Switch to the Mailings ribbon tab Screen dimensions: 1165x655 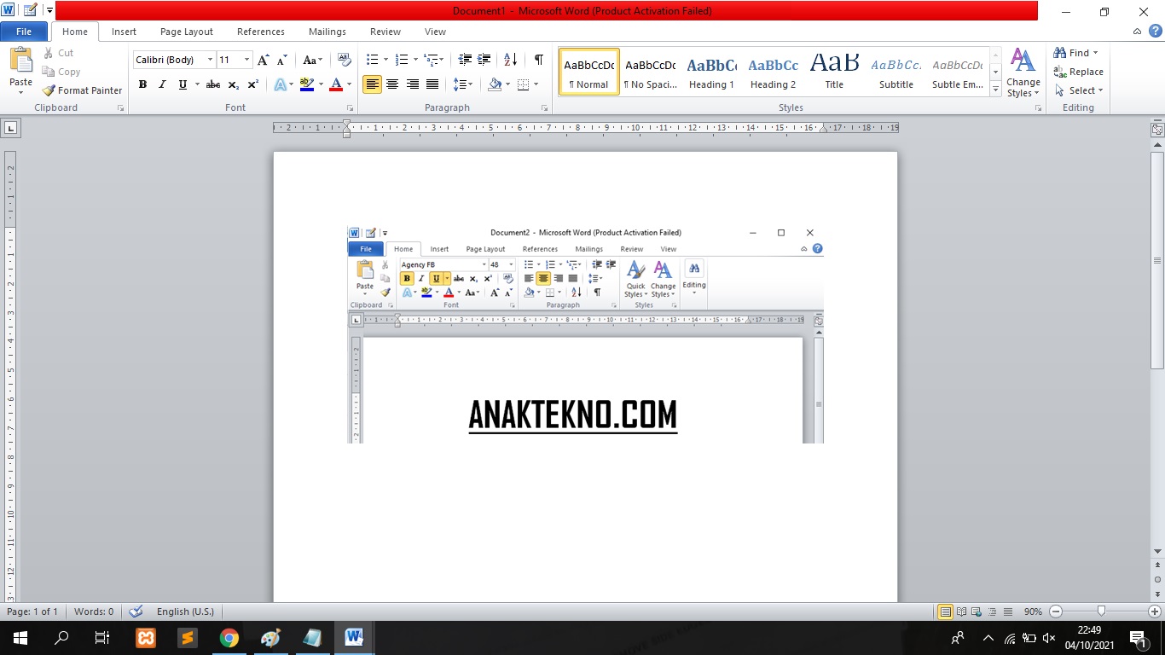pyautogui.click(x=327, y=32)
